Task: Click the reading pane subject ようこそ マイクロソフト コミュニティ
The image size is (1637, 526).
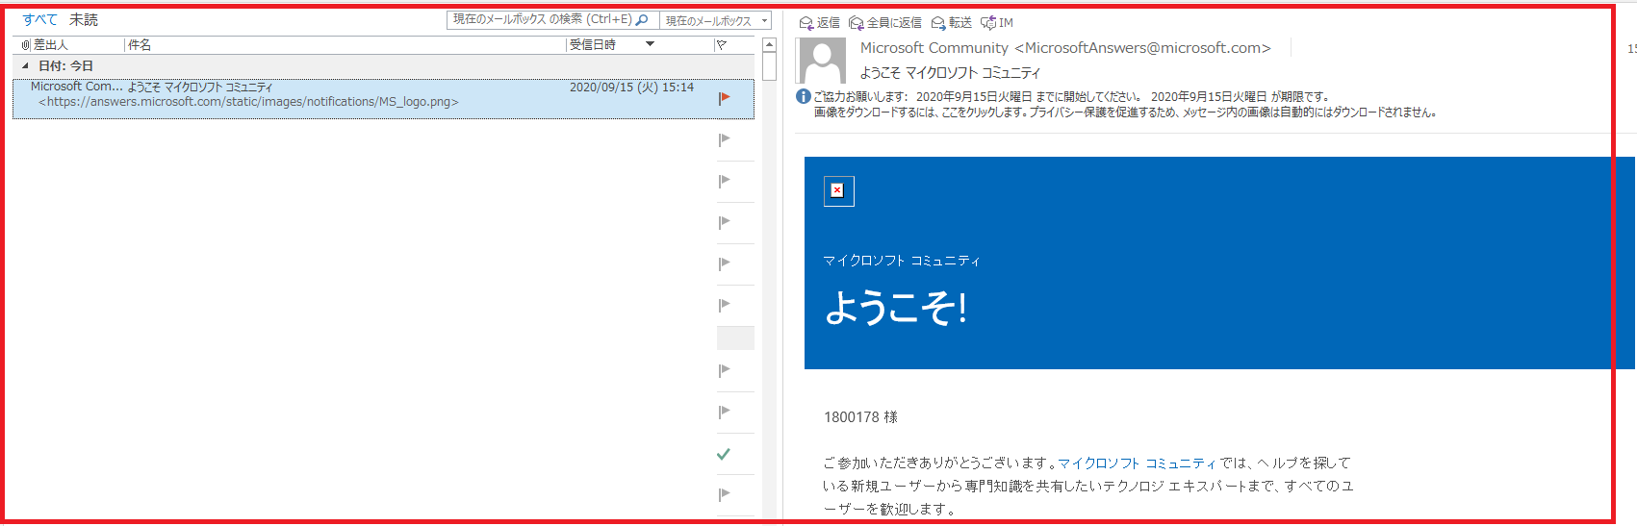Action: 950,73
